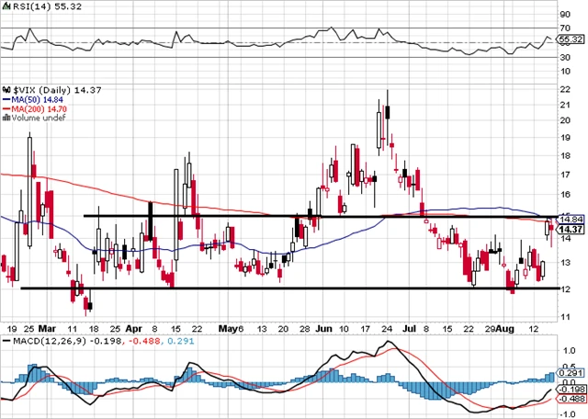Click the Mar label on date axis
This screenshot has height=419, width=588.
(46, 327)
